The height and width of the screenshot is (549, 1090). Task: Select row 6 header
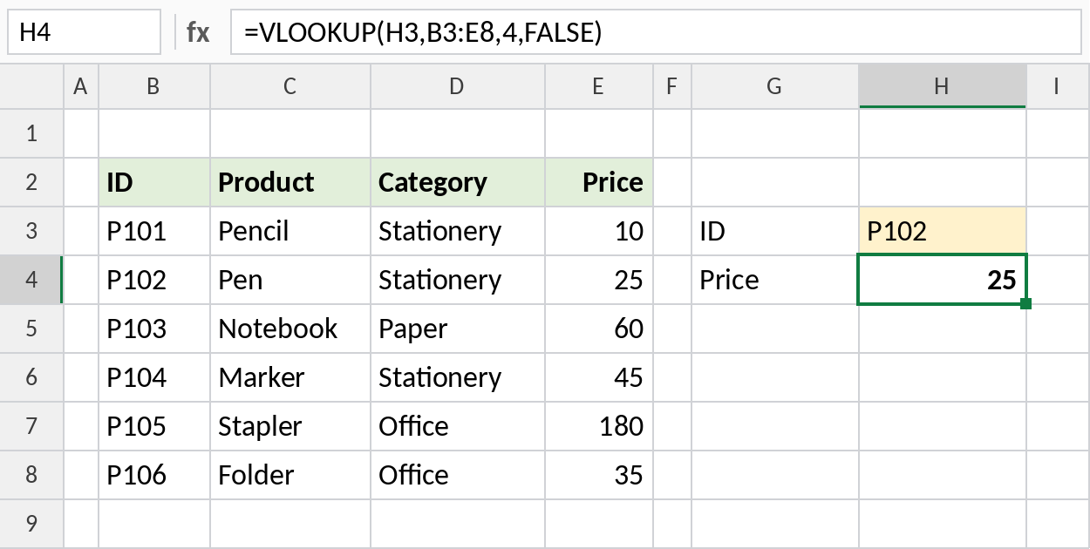tap(32, 377)
